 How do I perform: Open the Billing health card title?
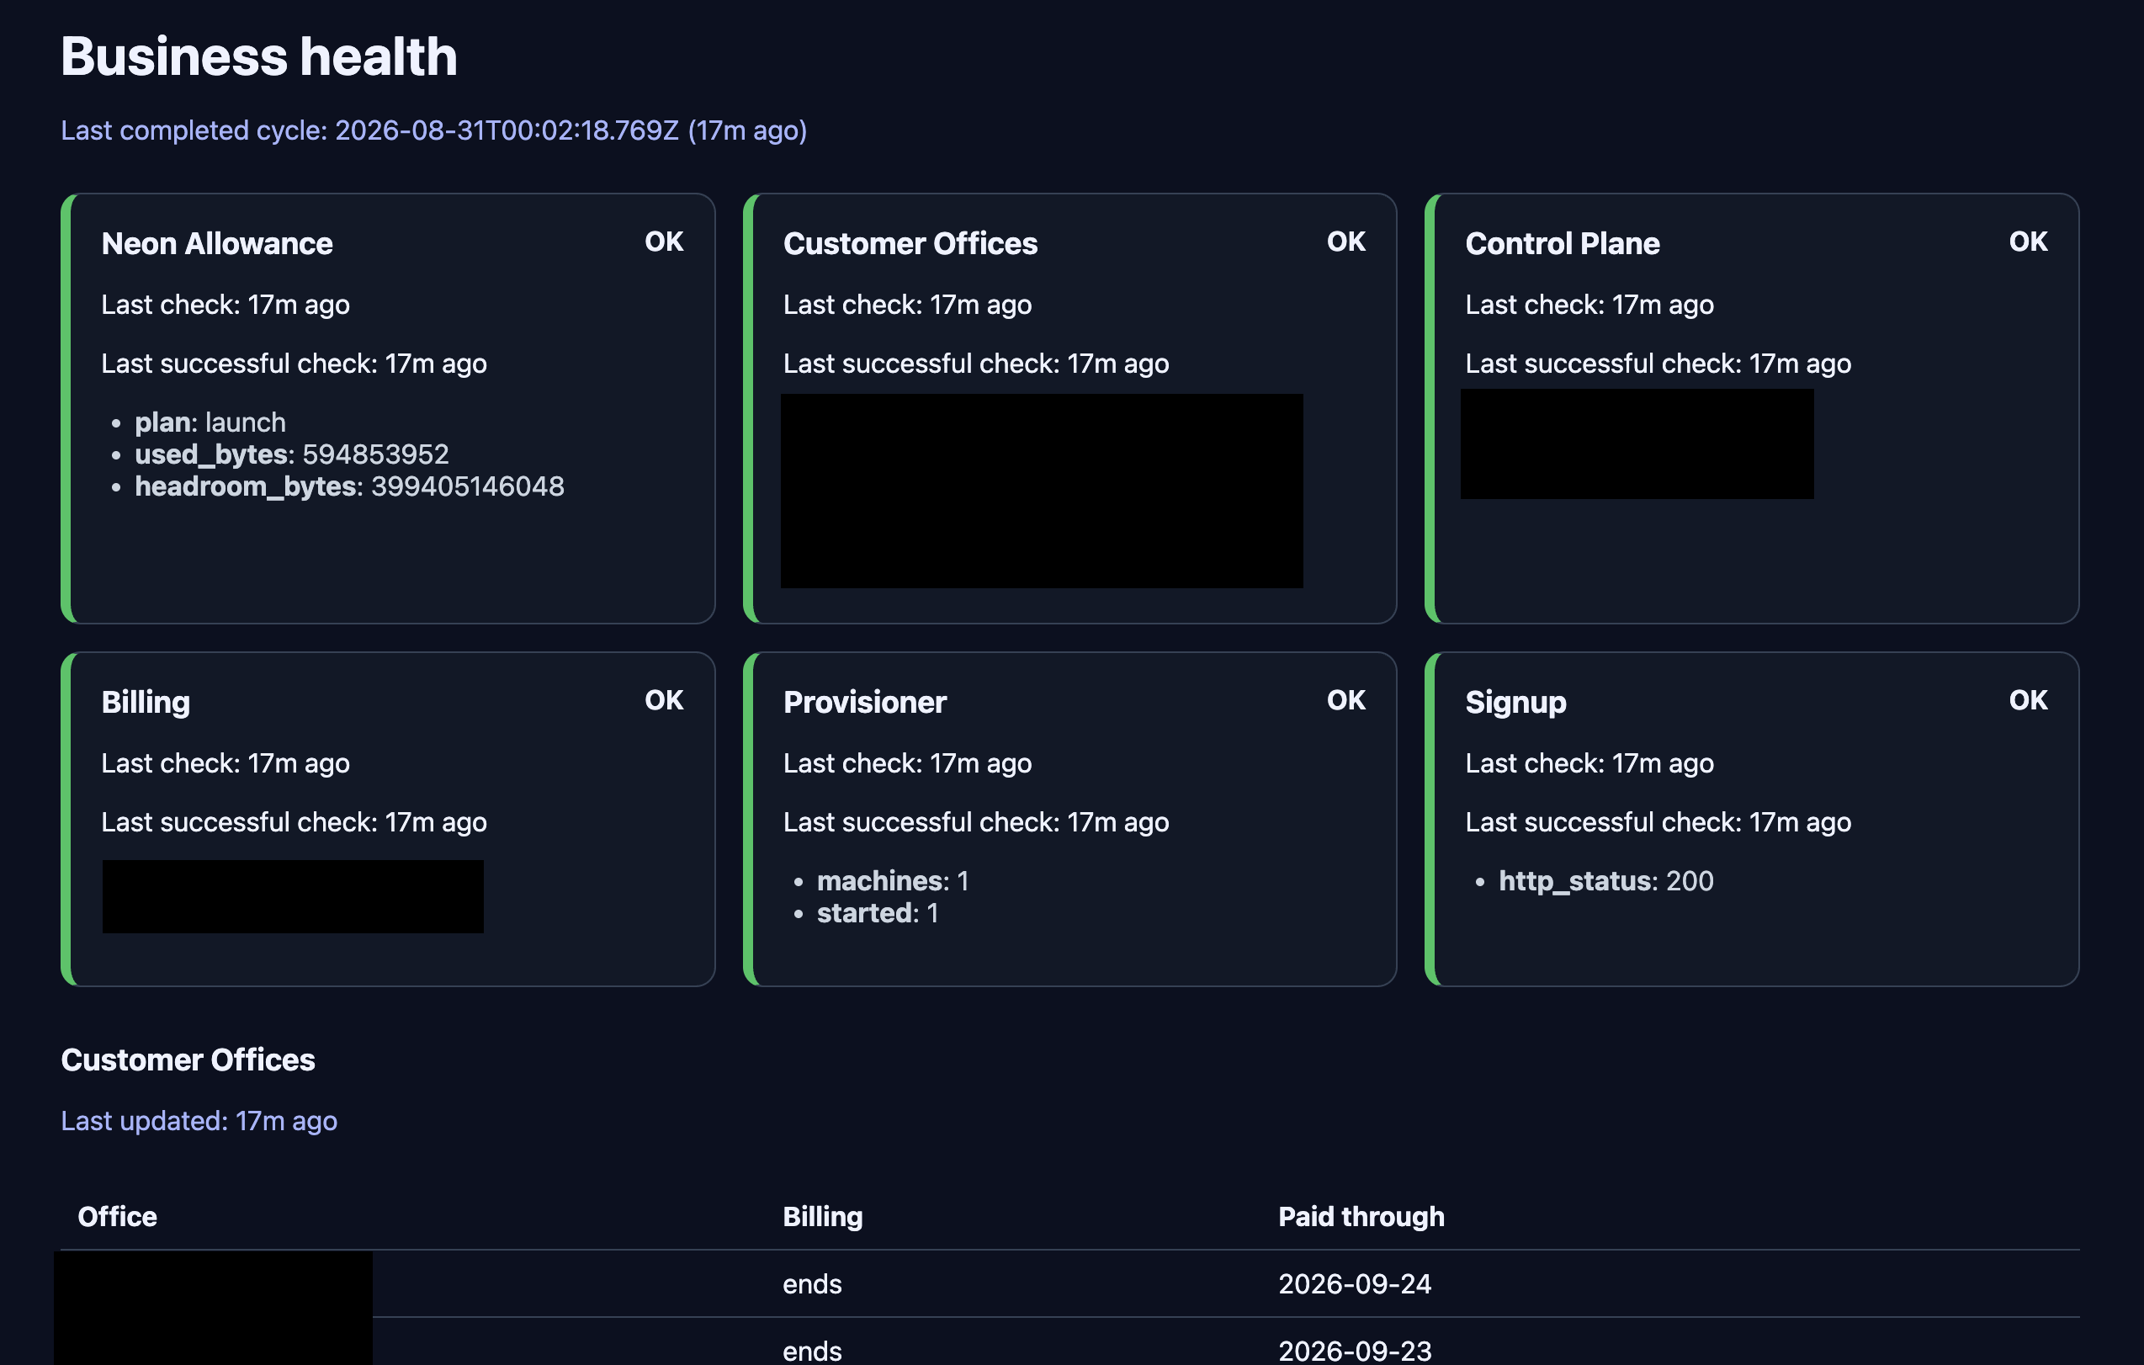(146, 702)
